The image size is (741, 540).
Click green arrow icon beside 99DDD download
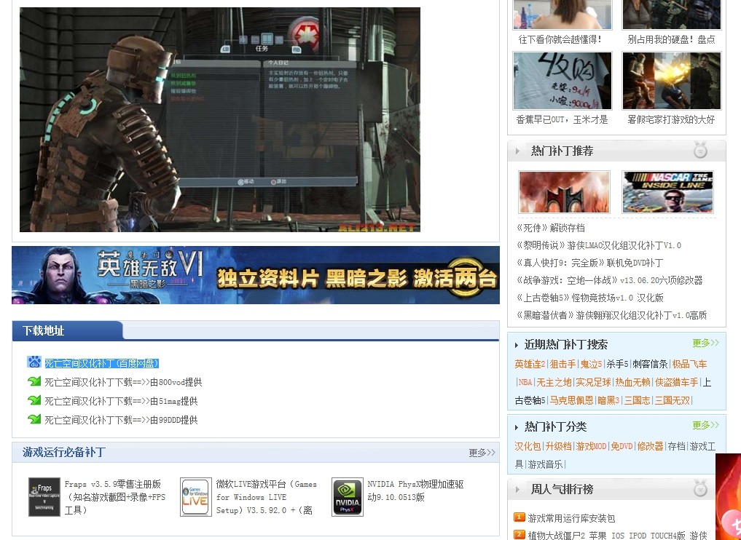click(34, 419)
